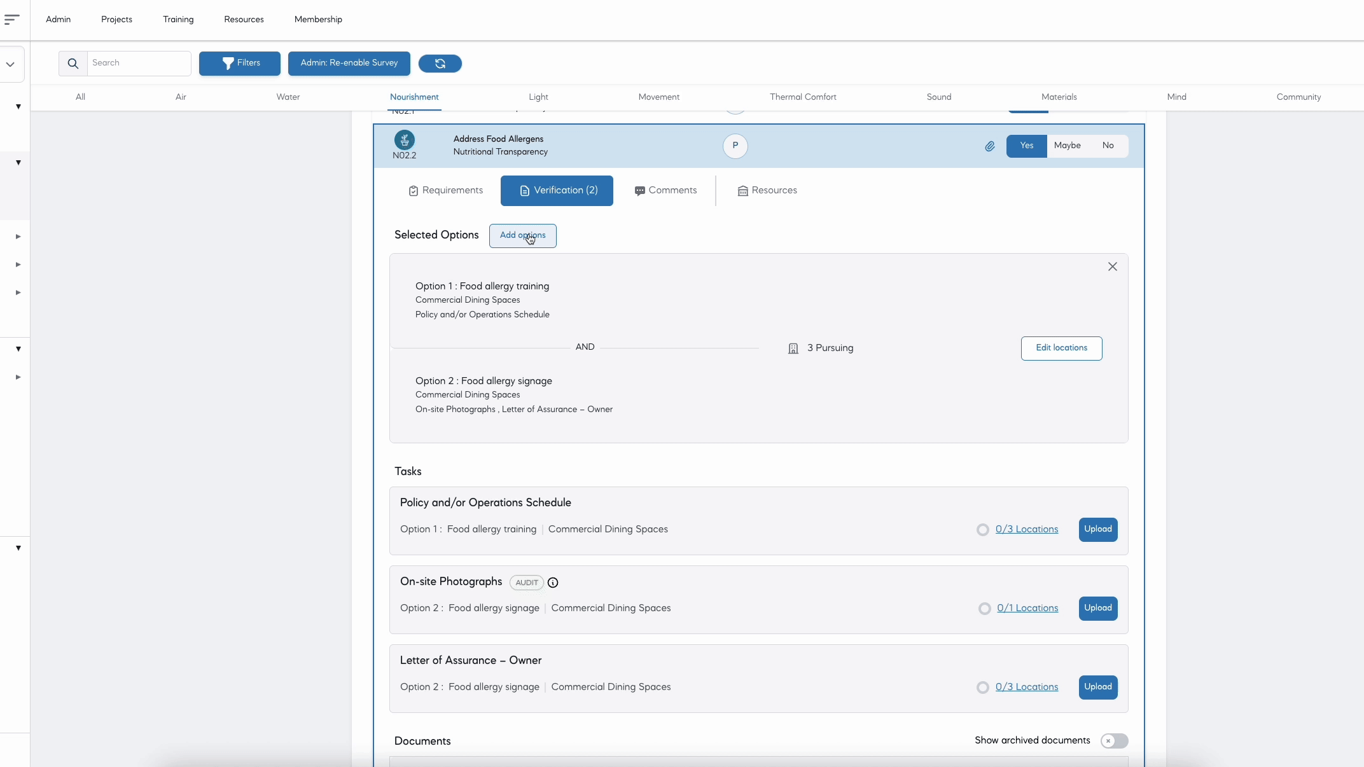Collapse the second sidebar down-arrow section

point(18,163)
